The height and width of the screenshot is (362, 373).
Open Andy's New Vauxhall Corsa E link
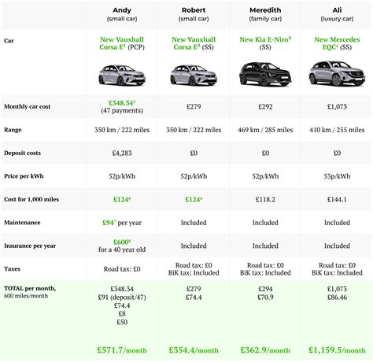tap(121, 43)
